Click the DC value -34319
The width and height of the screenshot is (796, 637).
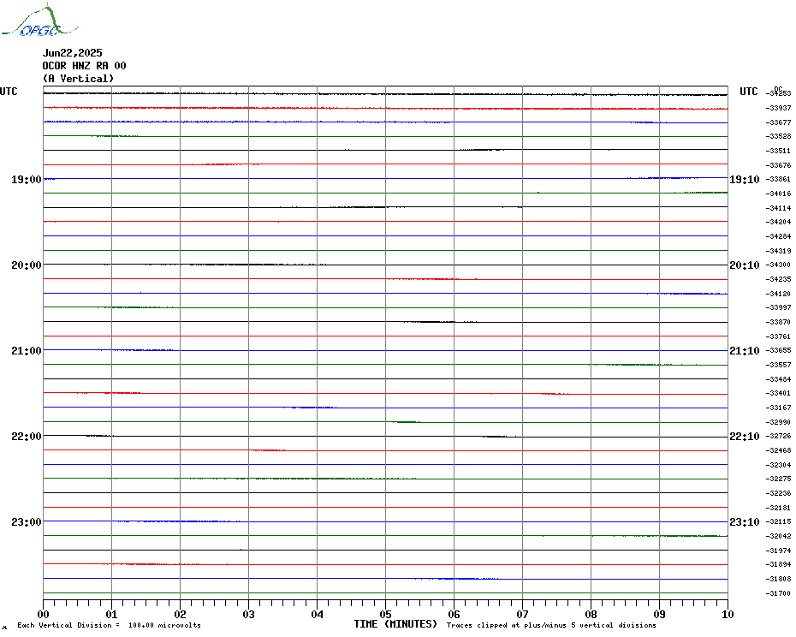pyautogui.click(x=778, y=250)
